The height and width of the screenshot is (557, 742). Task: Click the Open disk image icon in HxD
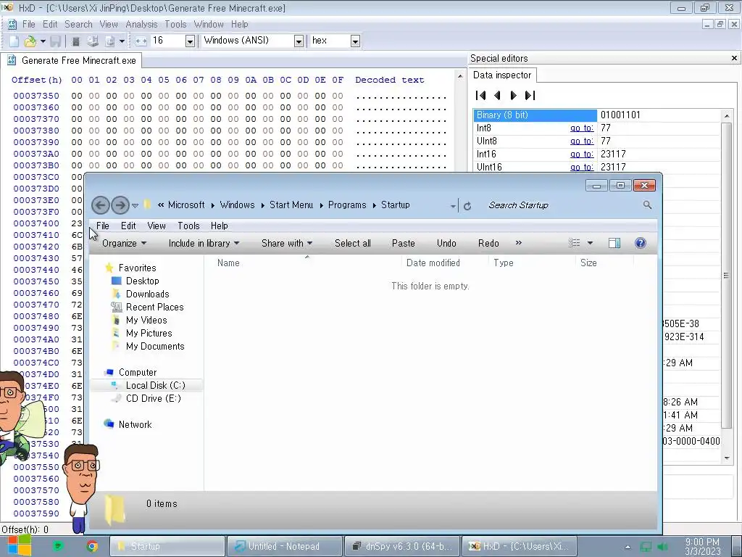(x=110, y=41)
